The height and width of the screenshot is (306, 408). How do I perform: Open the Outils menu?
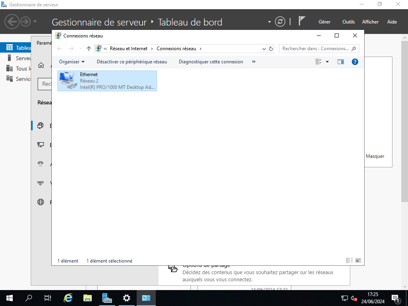tap(349, 22)
